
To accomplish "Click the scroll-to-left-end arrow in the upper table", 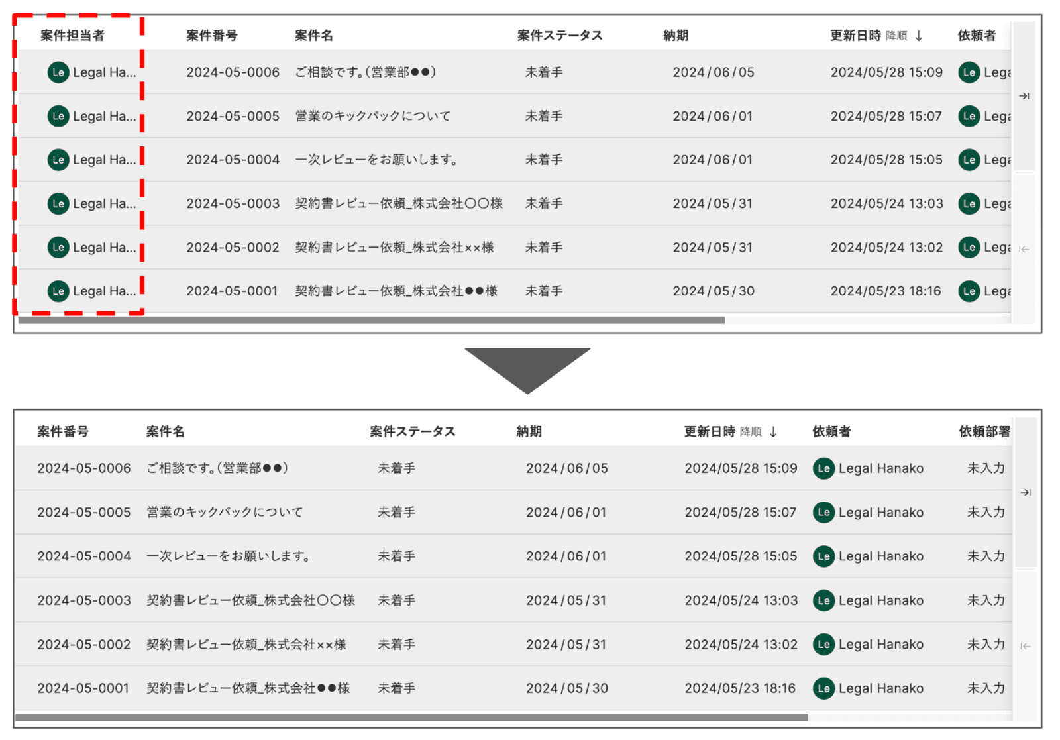I will [x=1024, y=249].
